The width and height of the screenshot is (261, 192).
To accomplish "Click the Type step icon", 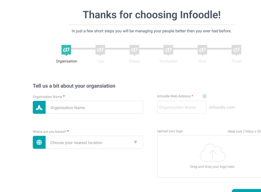I will [100, 50].
